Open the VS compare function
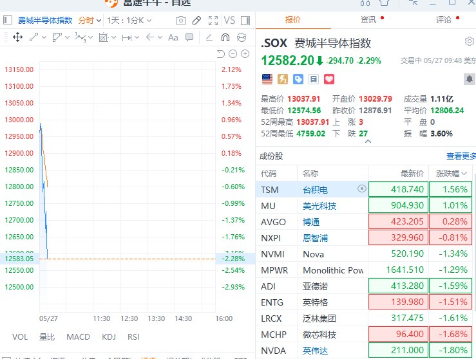 pos(229,21)
